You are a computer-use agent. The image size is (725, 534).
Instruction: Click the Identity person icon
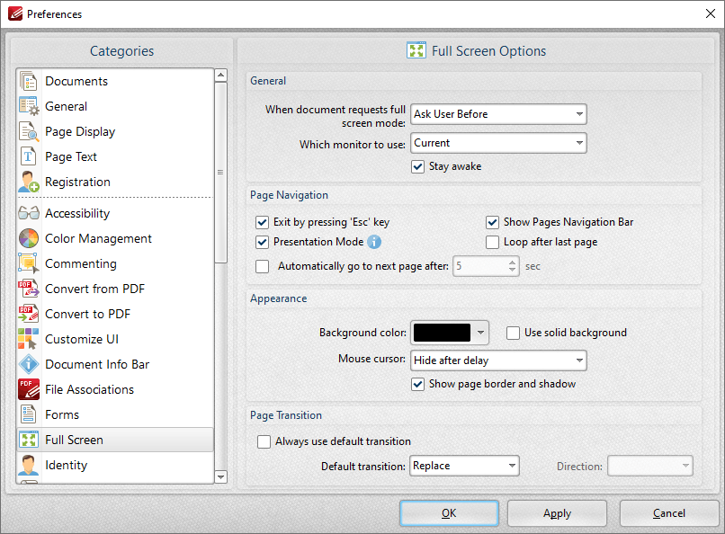coord(29,465)
